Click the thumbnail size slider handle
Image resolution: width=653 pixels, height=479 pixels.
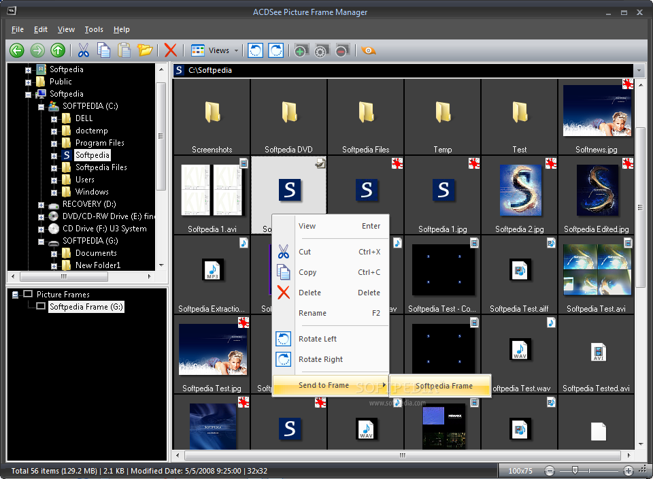pyautogui.click(x=575, y=470)
